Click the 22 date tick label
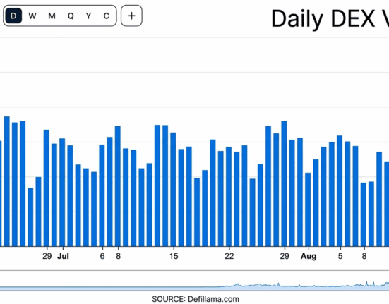Image resolution: width=389 pixels, height=304 pixels. tap(229, 256)
